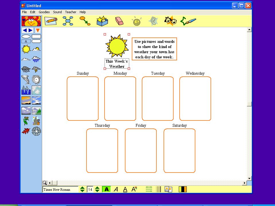Choose the flood water symbol
The height and width of the screenshot is (206, 275).
point(26,90)
